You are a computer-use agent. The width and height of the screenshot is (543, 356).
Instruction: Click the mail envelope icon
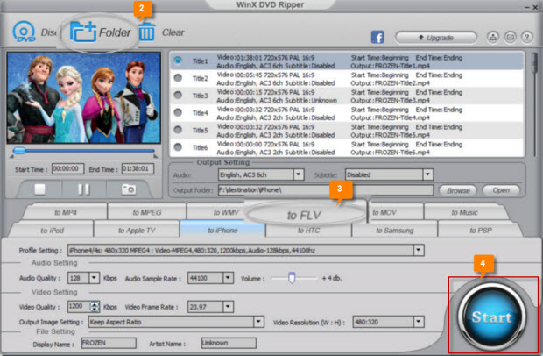[x=510, y=37]
